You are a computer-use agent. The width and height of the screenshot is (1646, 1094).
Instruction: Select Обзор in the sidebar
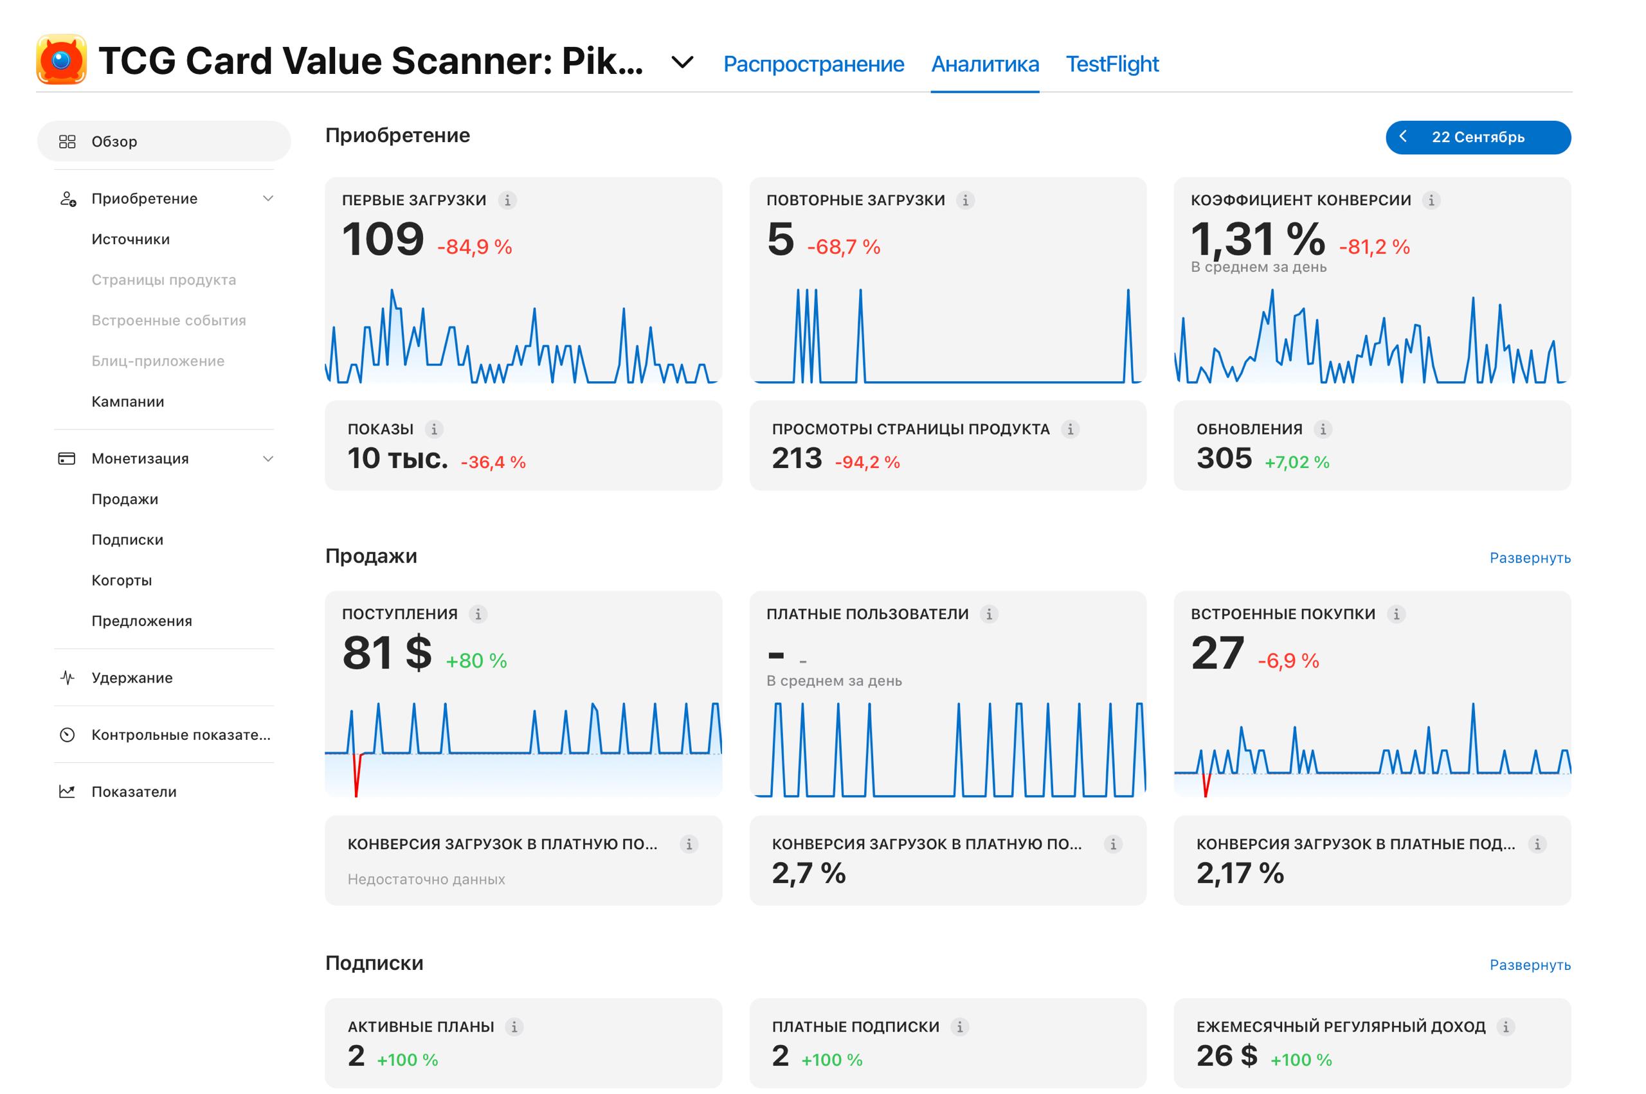click(x=164, y=141)
